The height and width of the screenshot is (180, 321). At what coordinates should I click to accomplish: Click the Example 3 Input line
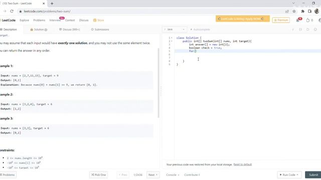[x=25, y=128]
